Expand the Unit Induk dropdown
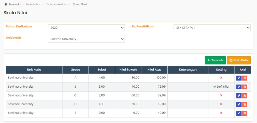 coord(86,39)
